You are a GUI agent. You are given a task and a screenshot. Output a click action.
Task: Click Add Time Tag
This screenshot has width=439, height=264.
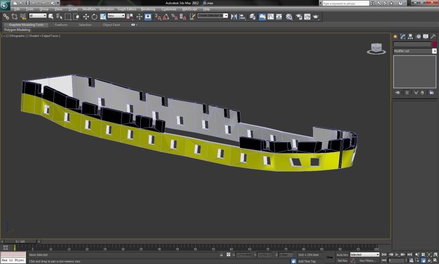pyautogui.click(x=307, y=261)
